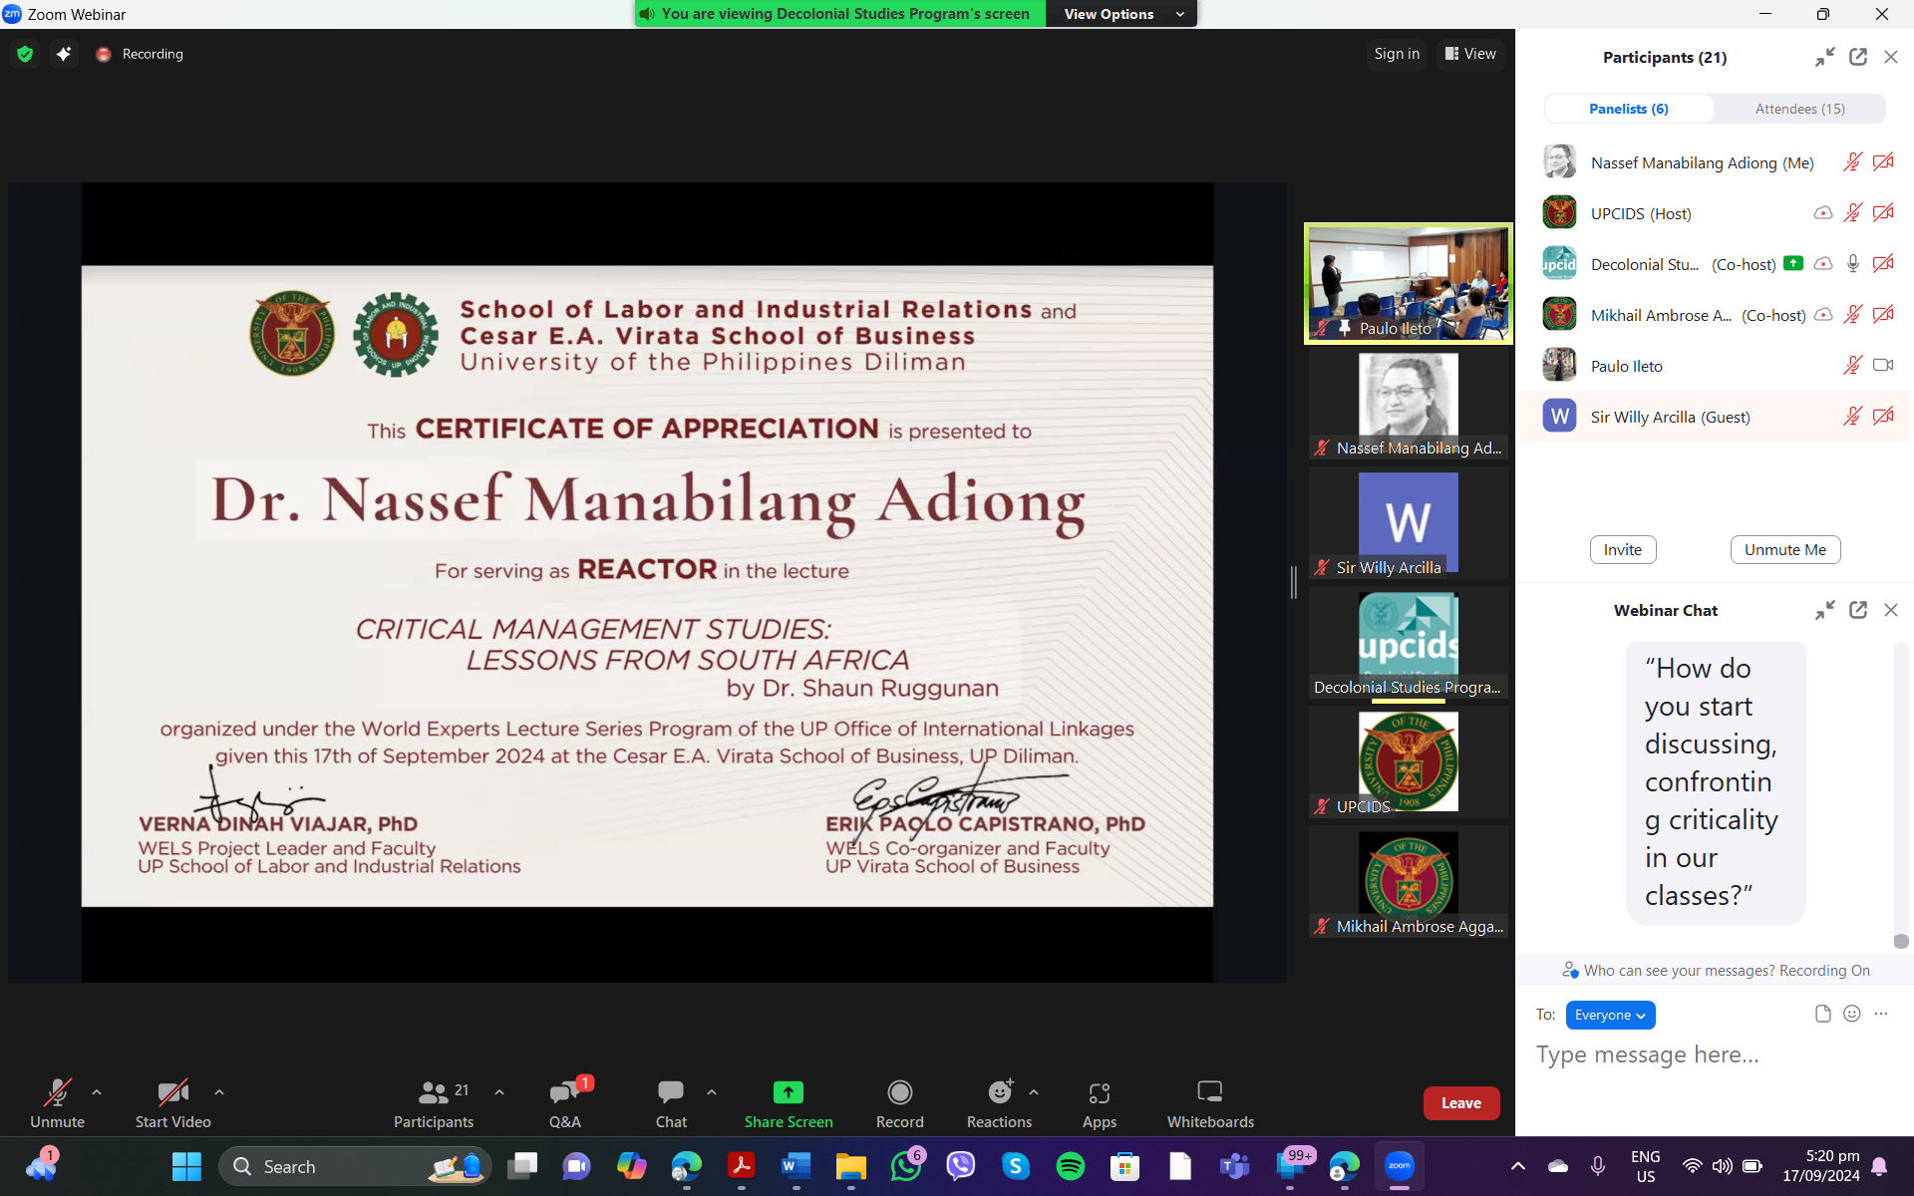This screenshot has height=1196, width=1914.
Task: Switch to the Attendees (15) tab
Action: coord(1799,109)
